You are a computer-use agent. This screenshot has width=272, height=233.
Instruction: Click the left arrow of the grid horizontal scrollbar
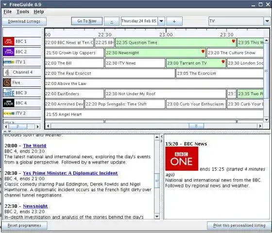click(x=48, y=126)
